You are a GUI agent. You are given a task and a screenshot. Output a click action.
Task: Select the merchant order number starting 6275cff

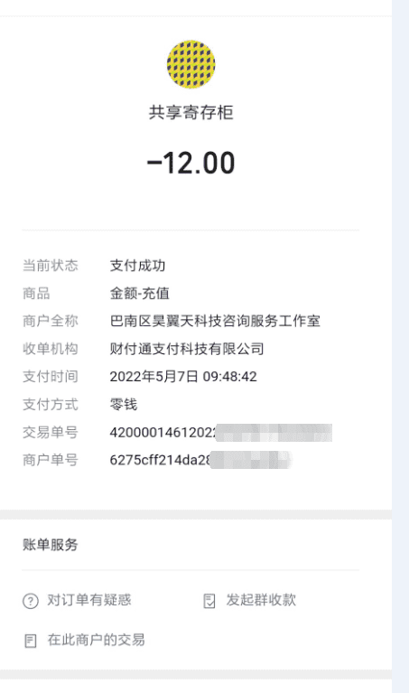[201, 460]
